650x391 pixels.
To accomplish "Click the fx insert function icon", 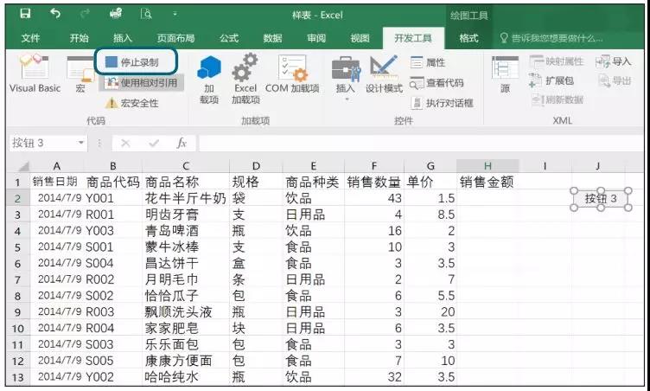I will click(x=182, y=144).
